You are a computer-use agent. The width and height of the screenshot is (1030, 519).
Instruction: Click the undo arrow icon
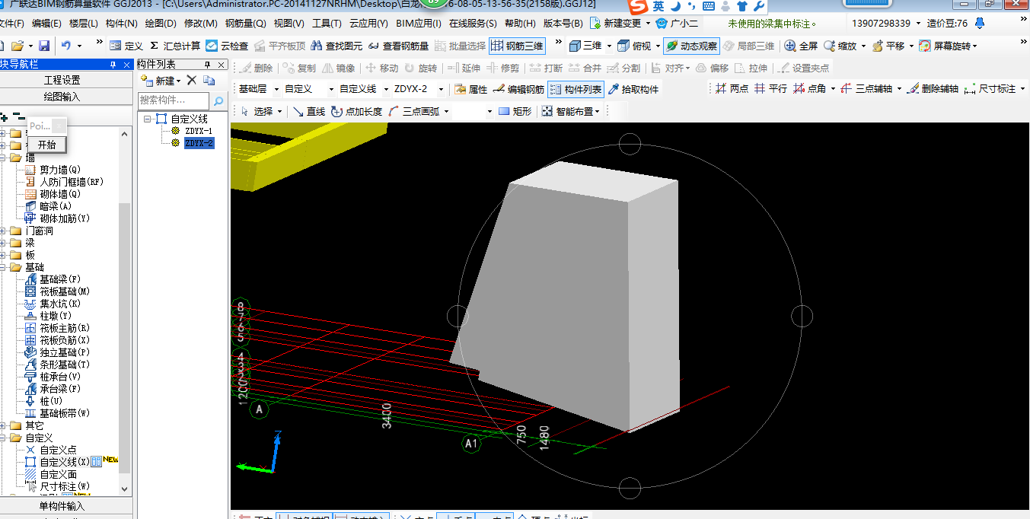[66, 46]
